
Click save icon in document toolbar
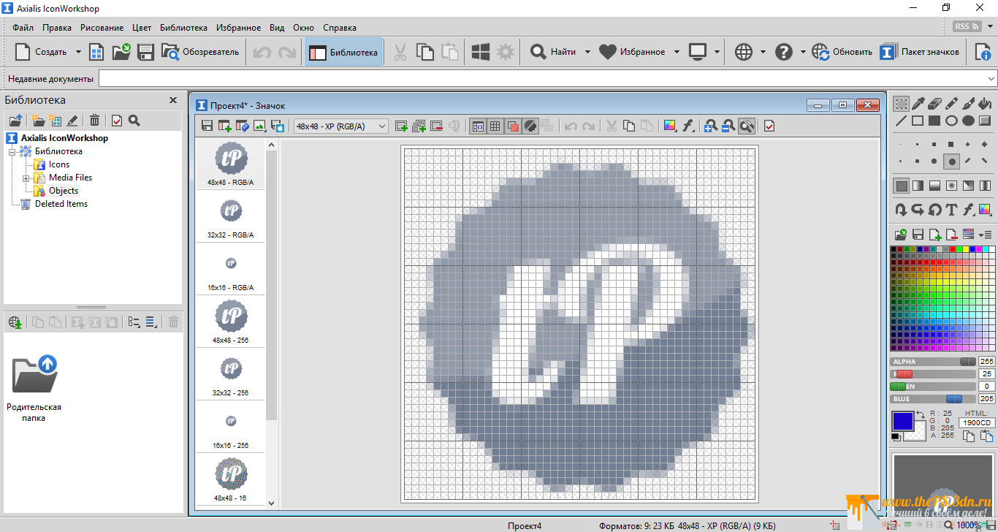coord(207,126)
